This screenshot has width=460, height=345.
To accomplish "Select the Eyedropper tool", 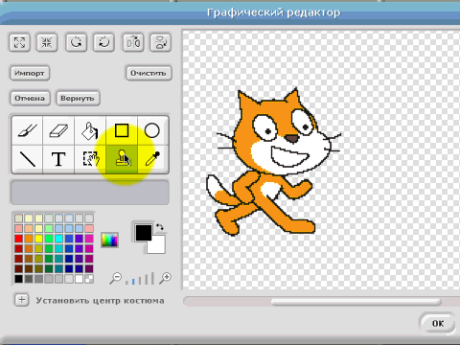I will point(152,159).
